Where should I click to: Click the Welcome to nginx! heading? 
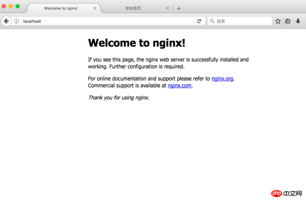point(137,43)
